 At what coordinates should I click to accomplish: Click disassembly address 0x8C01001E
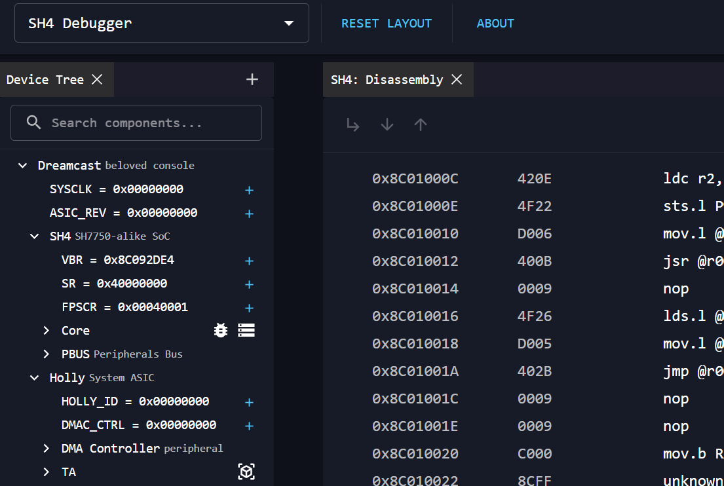pyautogui.click(x=415, y=426)
